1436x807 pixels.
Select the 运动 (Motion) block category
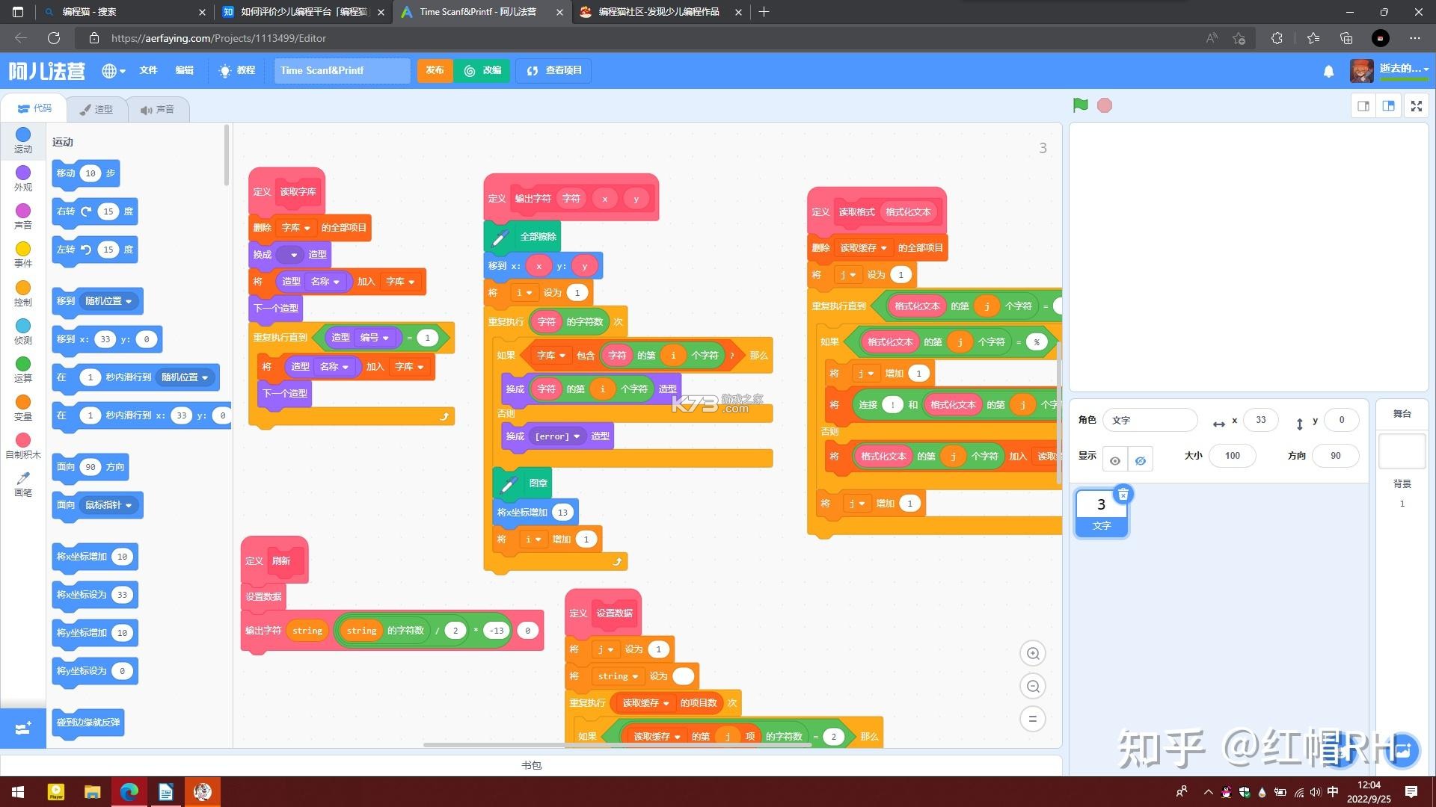(x=23, y=140)
